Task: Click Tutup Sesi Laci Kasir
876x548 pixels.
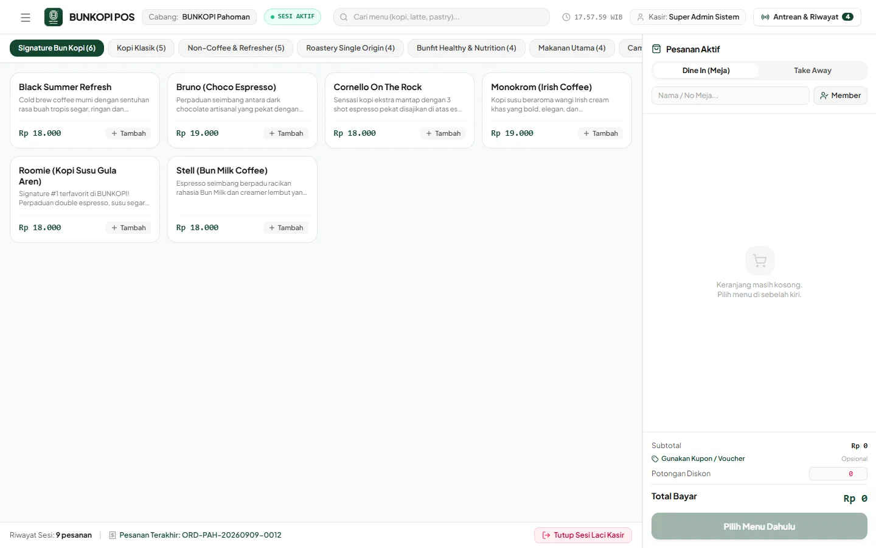Action: coord(583,535)
